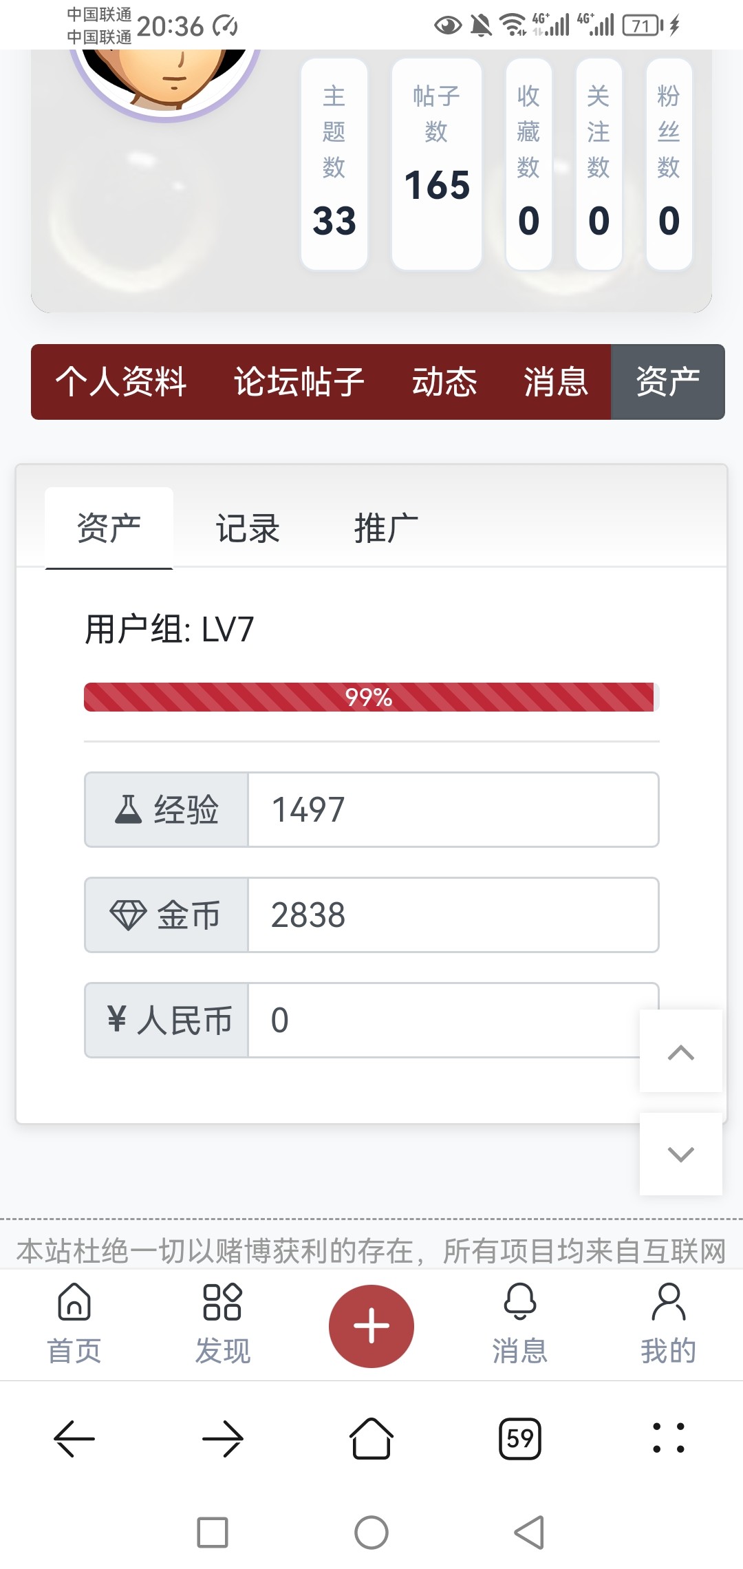
Task: Open 个人资料 section
Action: tap(121, 382)
